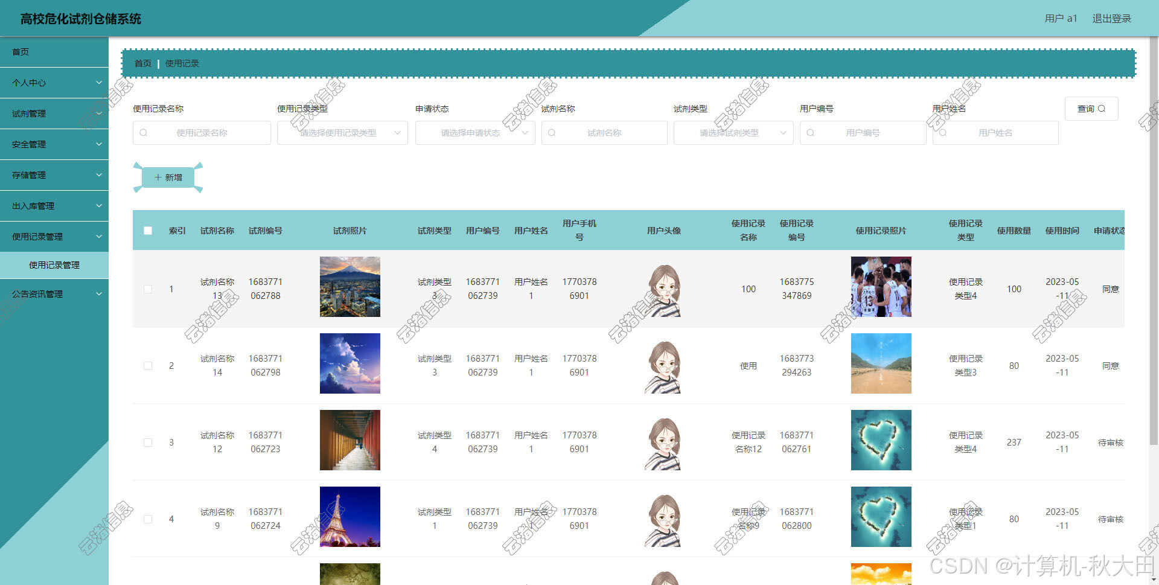
Task: Expand 存储管理 sidebar menu
Action: coord(54,175)
